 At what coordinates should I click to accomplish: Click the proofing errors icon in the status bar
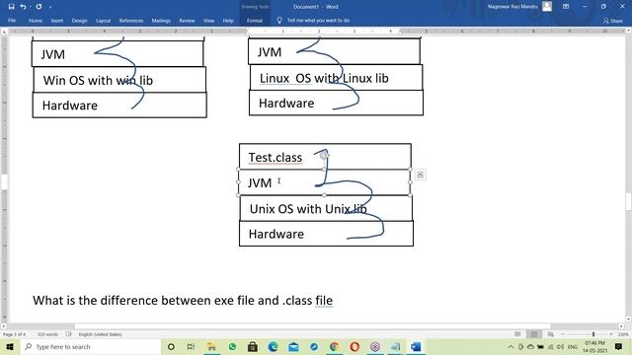(x=68, y=334)
